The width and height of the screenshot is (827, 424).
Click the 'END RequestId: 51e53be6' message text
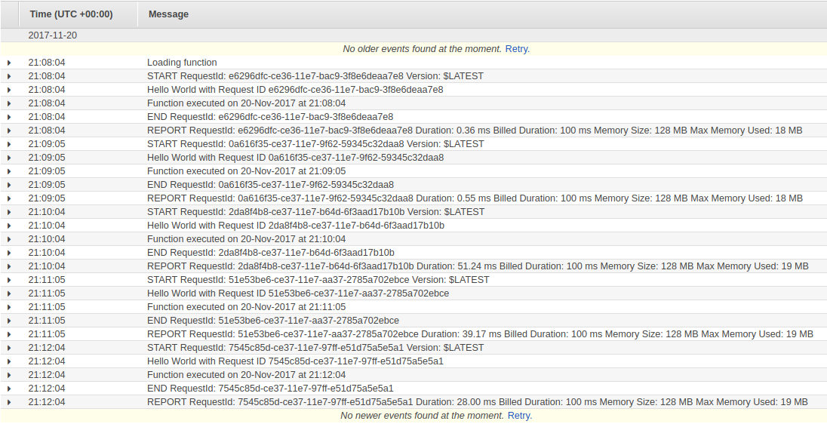273,321
